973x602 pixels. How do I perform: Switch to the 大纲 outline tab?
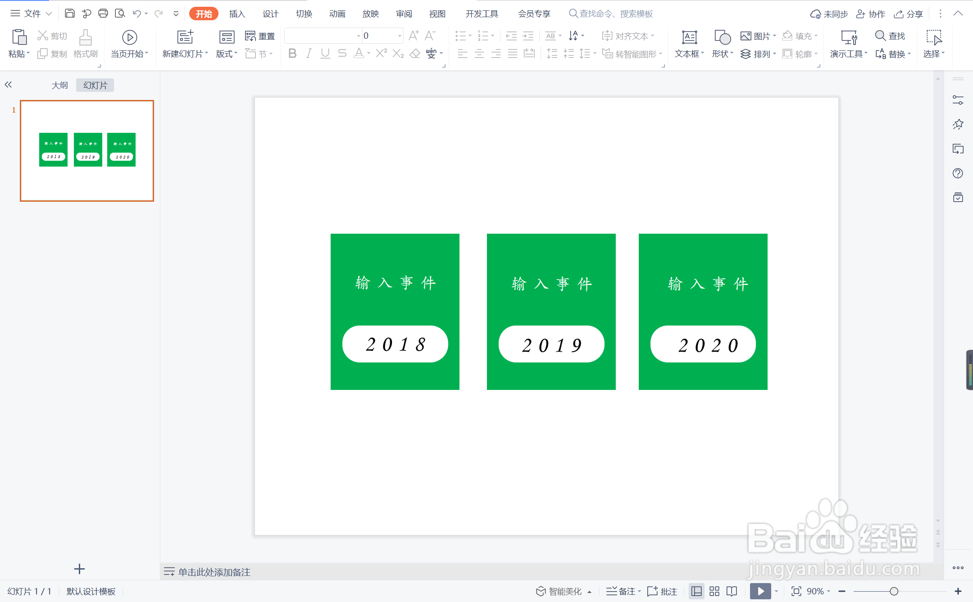[x=59, y=85]
